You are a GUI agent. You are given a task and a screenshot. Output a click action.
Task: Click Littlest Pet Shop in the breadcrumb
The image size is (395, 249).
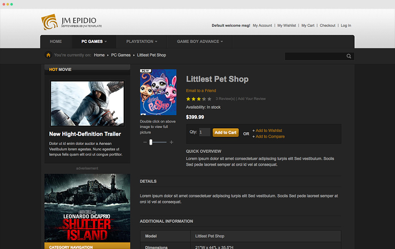coord(152,55)
